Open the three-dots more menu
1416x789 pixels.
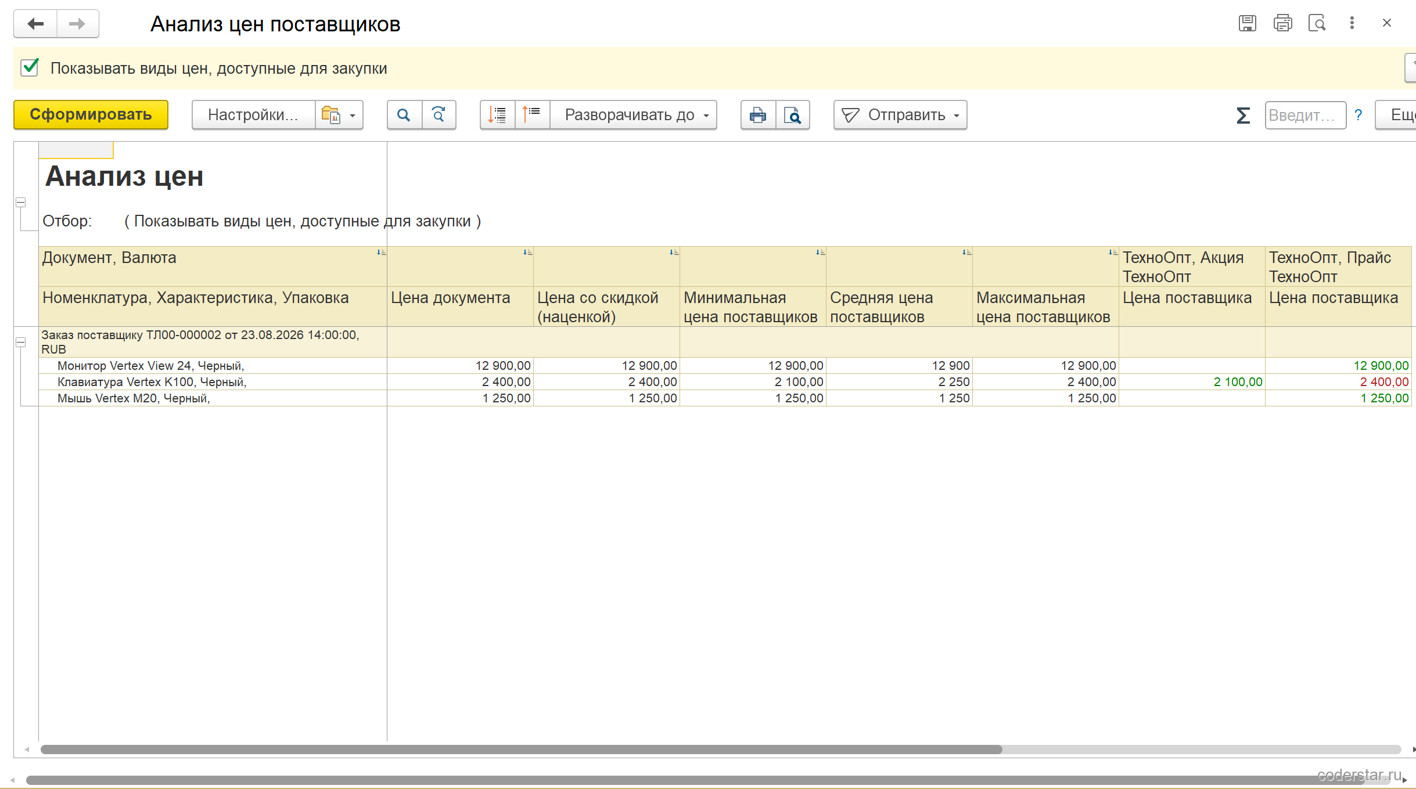point(1352,23)
